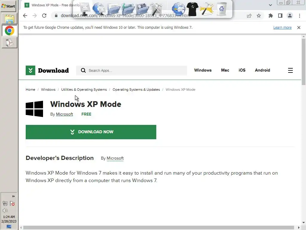Screen dimensions: 306x230
Task: Click the Home breadcrumb link
Action: (30, 90)
